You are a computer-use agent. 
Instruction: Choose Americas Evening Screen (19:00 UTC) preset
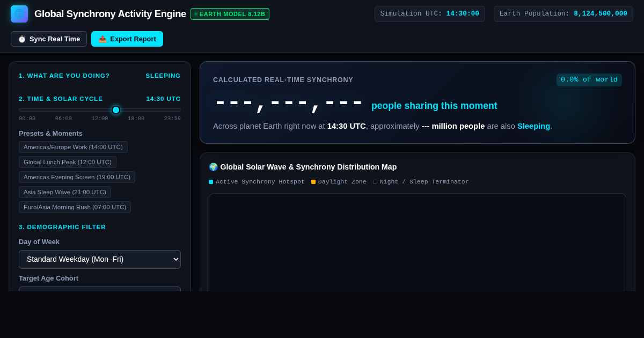pyautogui.click(x=77, y=177)
